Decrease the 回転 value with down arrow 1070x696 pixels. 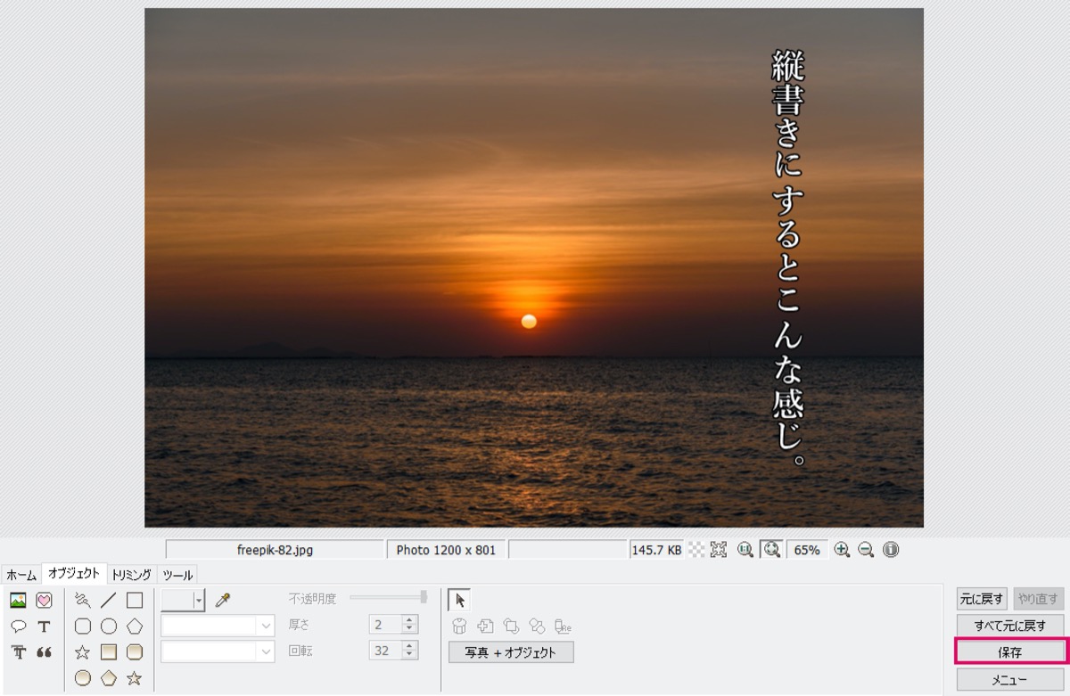tap(410, 656)
